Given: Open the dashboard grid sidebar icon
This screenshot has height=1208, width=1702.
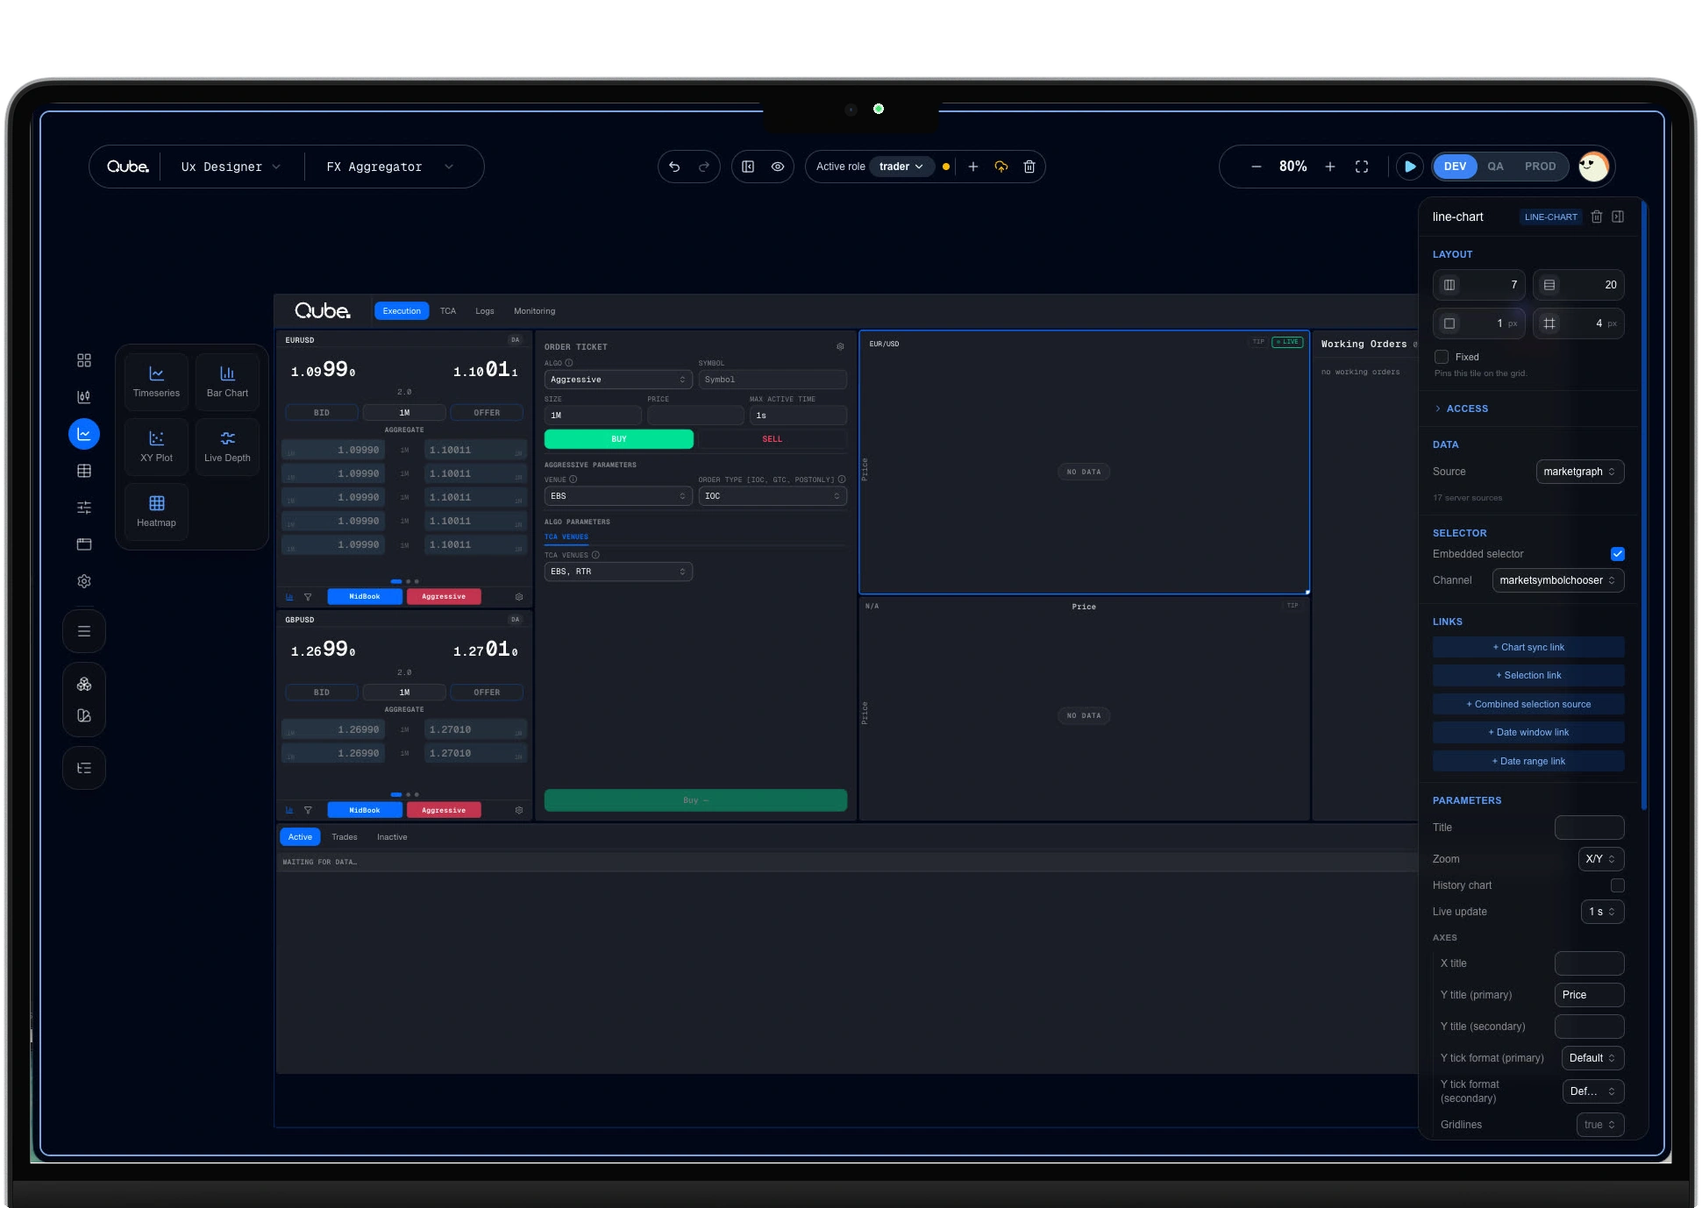Looking at the screenshot, I should (84, 360).
